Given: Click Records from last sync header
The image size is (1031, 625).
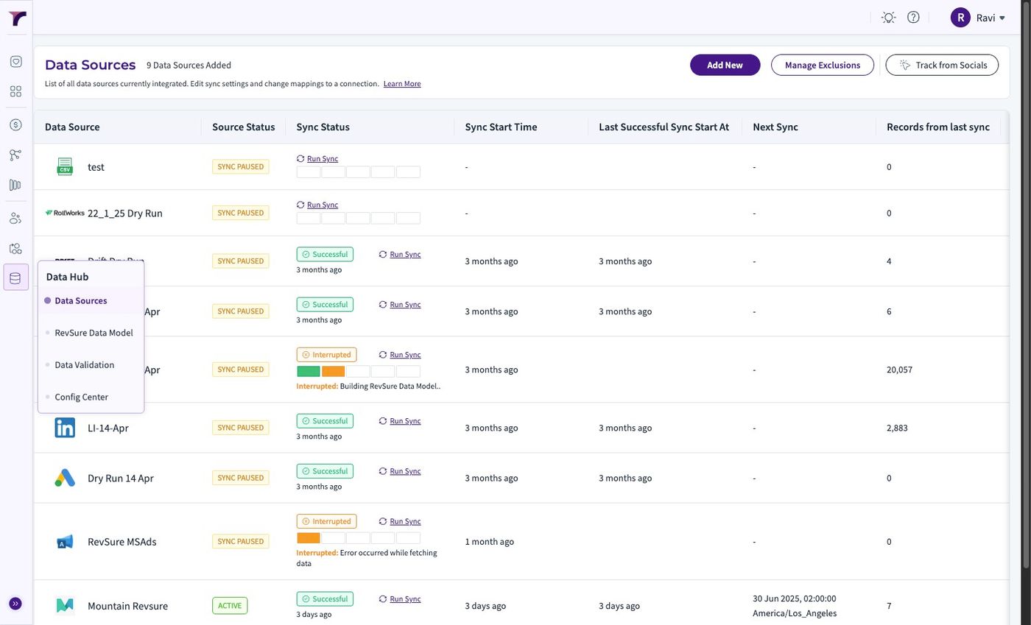Looking at the screenshot, I should tap(938, 127).
